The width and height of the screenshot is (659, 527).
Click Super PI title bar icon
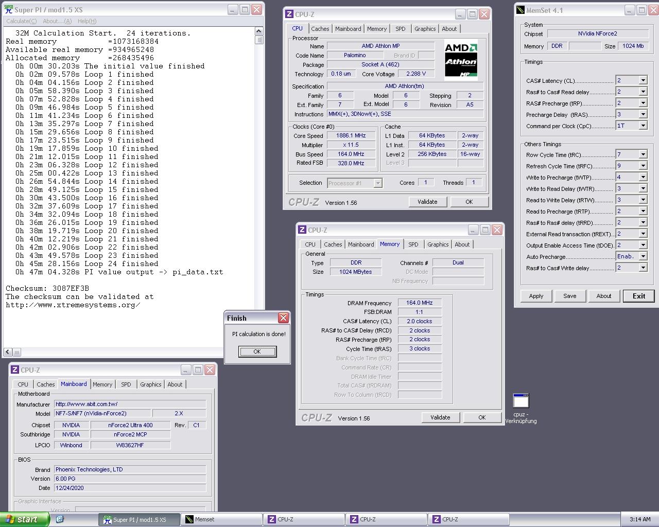click(8, 9)
